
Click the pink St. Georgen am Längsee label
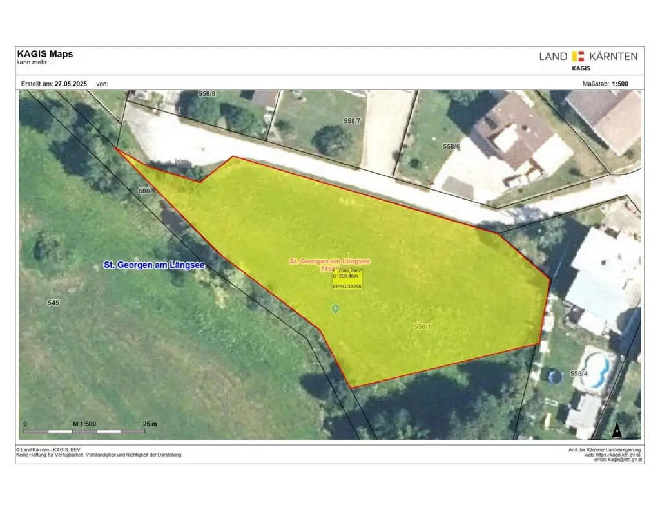coord(329,261)
